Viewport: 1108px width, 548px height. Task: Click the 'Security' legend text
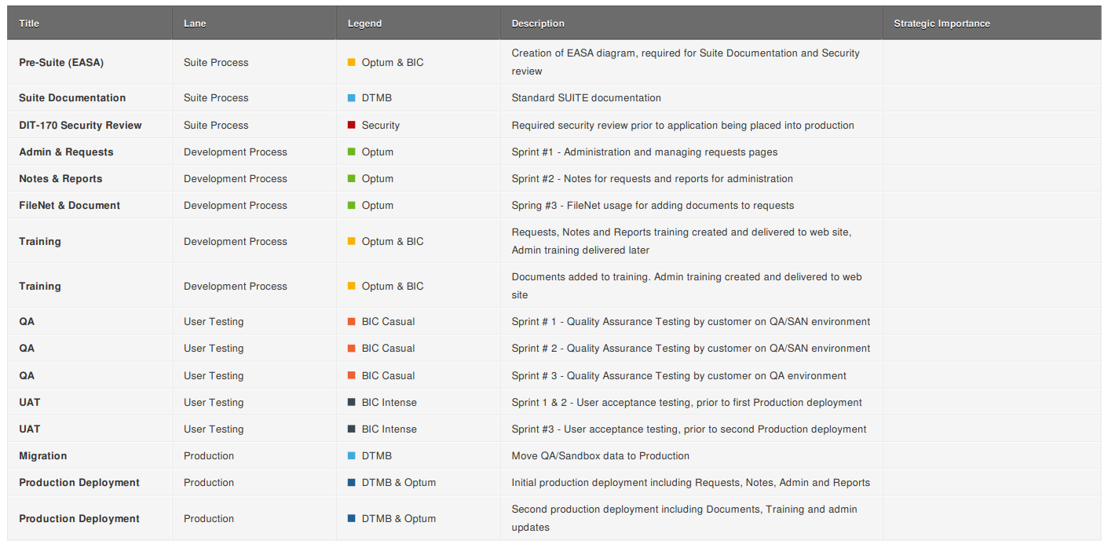[381, 125]
